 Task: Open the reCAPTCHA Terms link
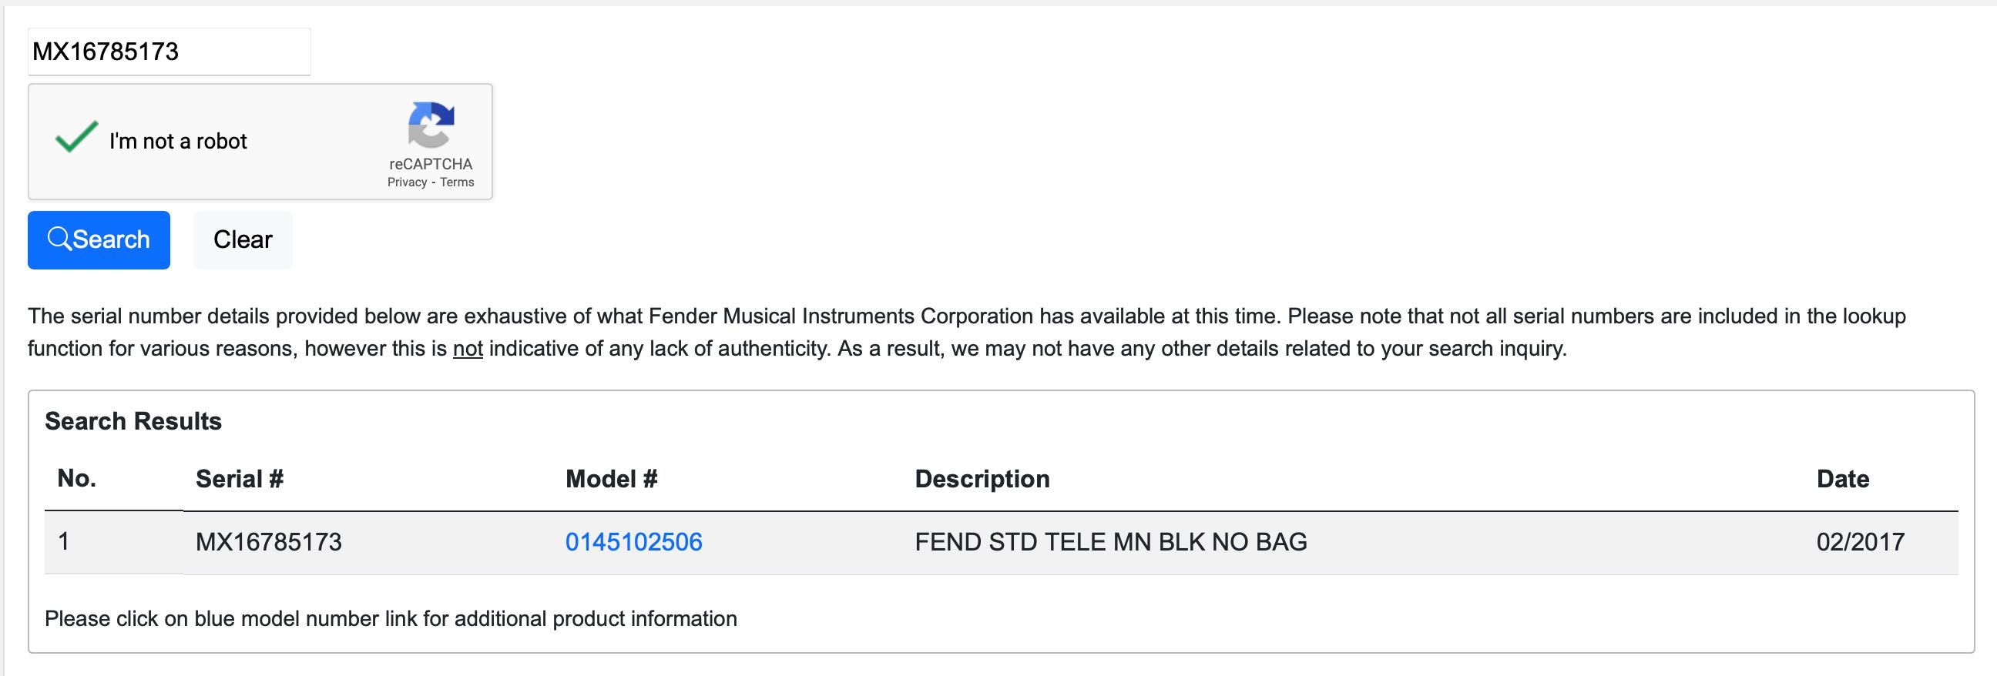point(457,182)
